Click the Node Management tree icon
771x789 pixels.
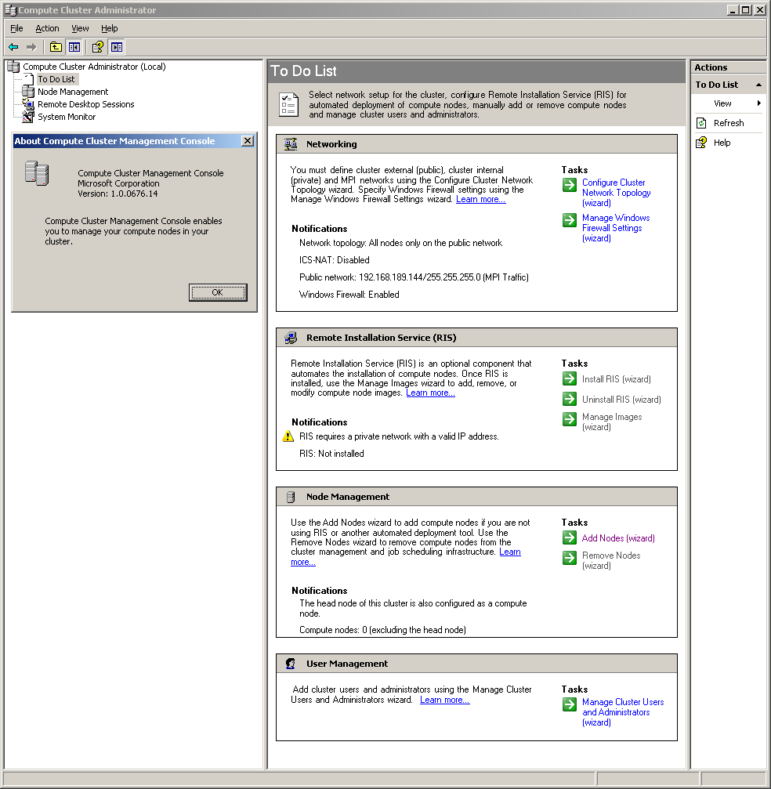pyautogui.click(x=28, y=92)
